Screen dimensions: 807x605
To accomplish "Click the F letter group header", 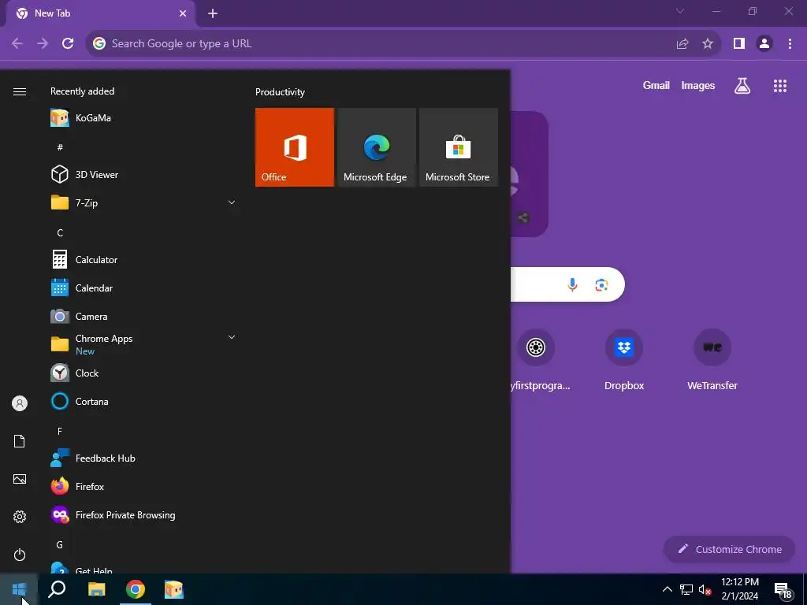I will coord(60,431).
